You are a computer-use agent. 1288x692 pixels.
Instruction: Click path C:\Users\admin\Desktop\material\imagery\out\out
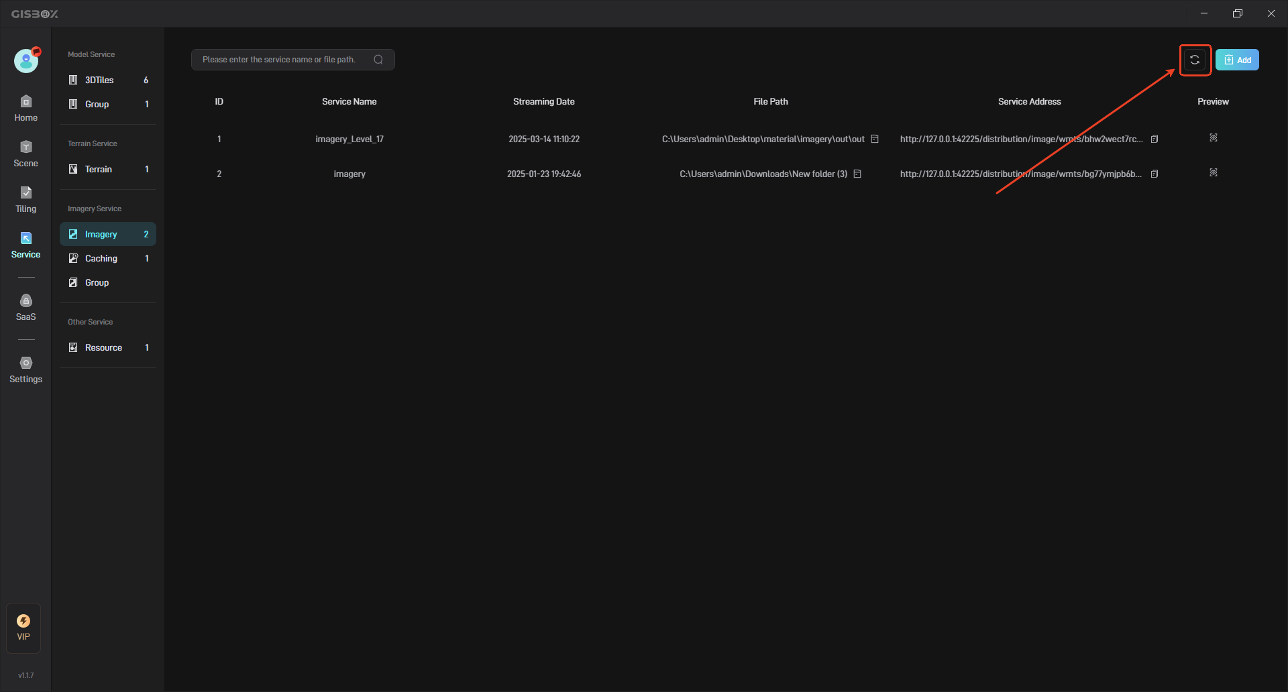(763, 139)
